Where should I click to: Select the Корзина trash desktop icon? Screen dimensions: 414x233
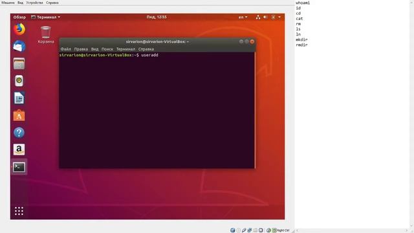[46, 35]
